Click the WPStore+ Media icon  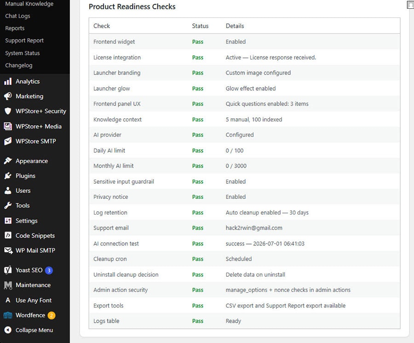[8, 126]
